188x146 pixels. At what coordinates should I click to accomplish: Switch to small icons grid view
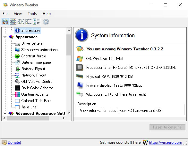[x=13, y=22]
